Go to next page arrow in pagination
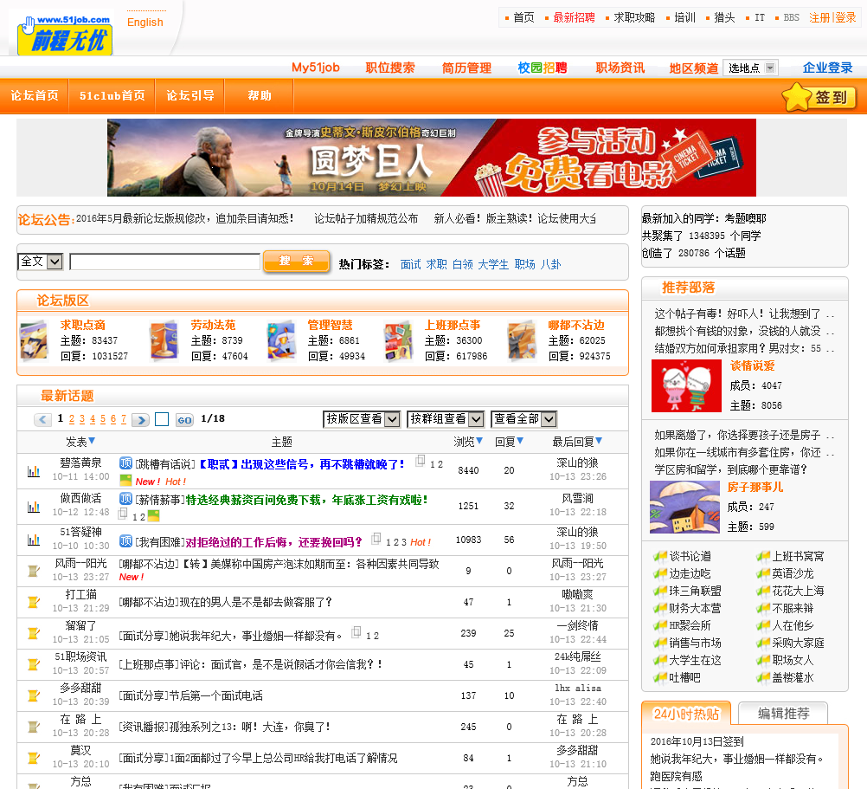The width and height of the screenshot is (867, 789). [141, 420]
